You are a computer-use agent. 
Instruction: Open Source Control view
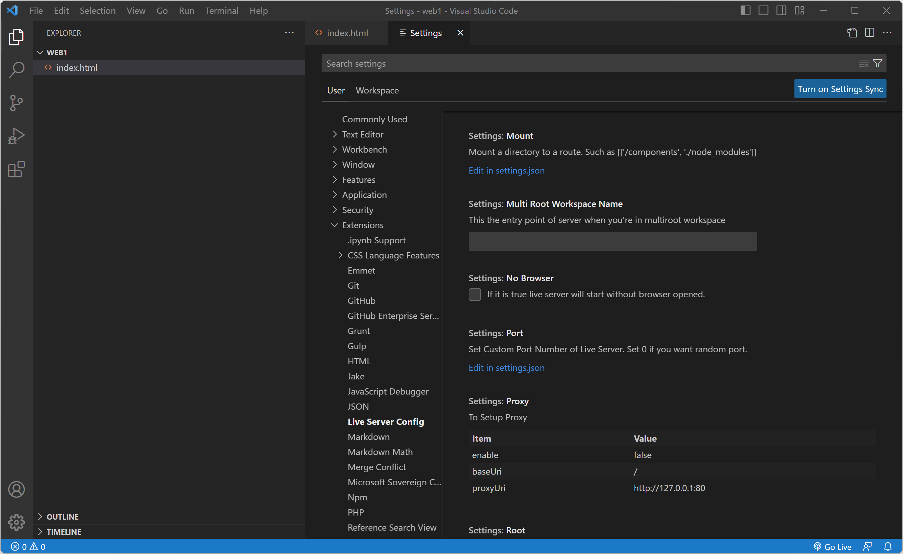tap(16, 103)
